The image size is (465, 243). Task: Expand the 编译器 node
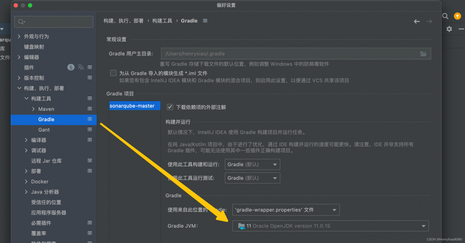27,140
